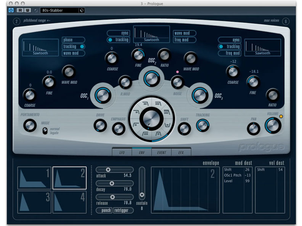Click the filter SHIFT knob

pos(184,129)
